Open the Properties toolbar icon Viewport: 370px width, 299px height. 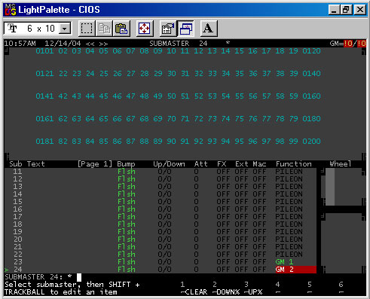click(167, 29)
